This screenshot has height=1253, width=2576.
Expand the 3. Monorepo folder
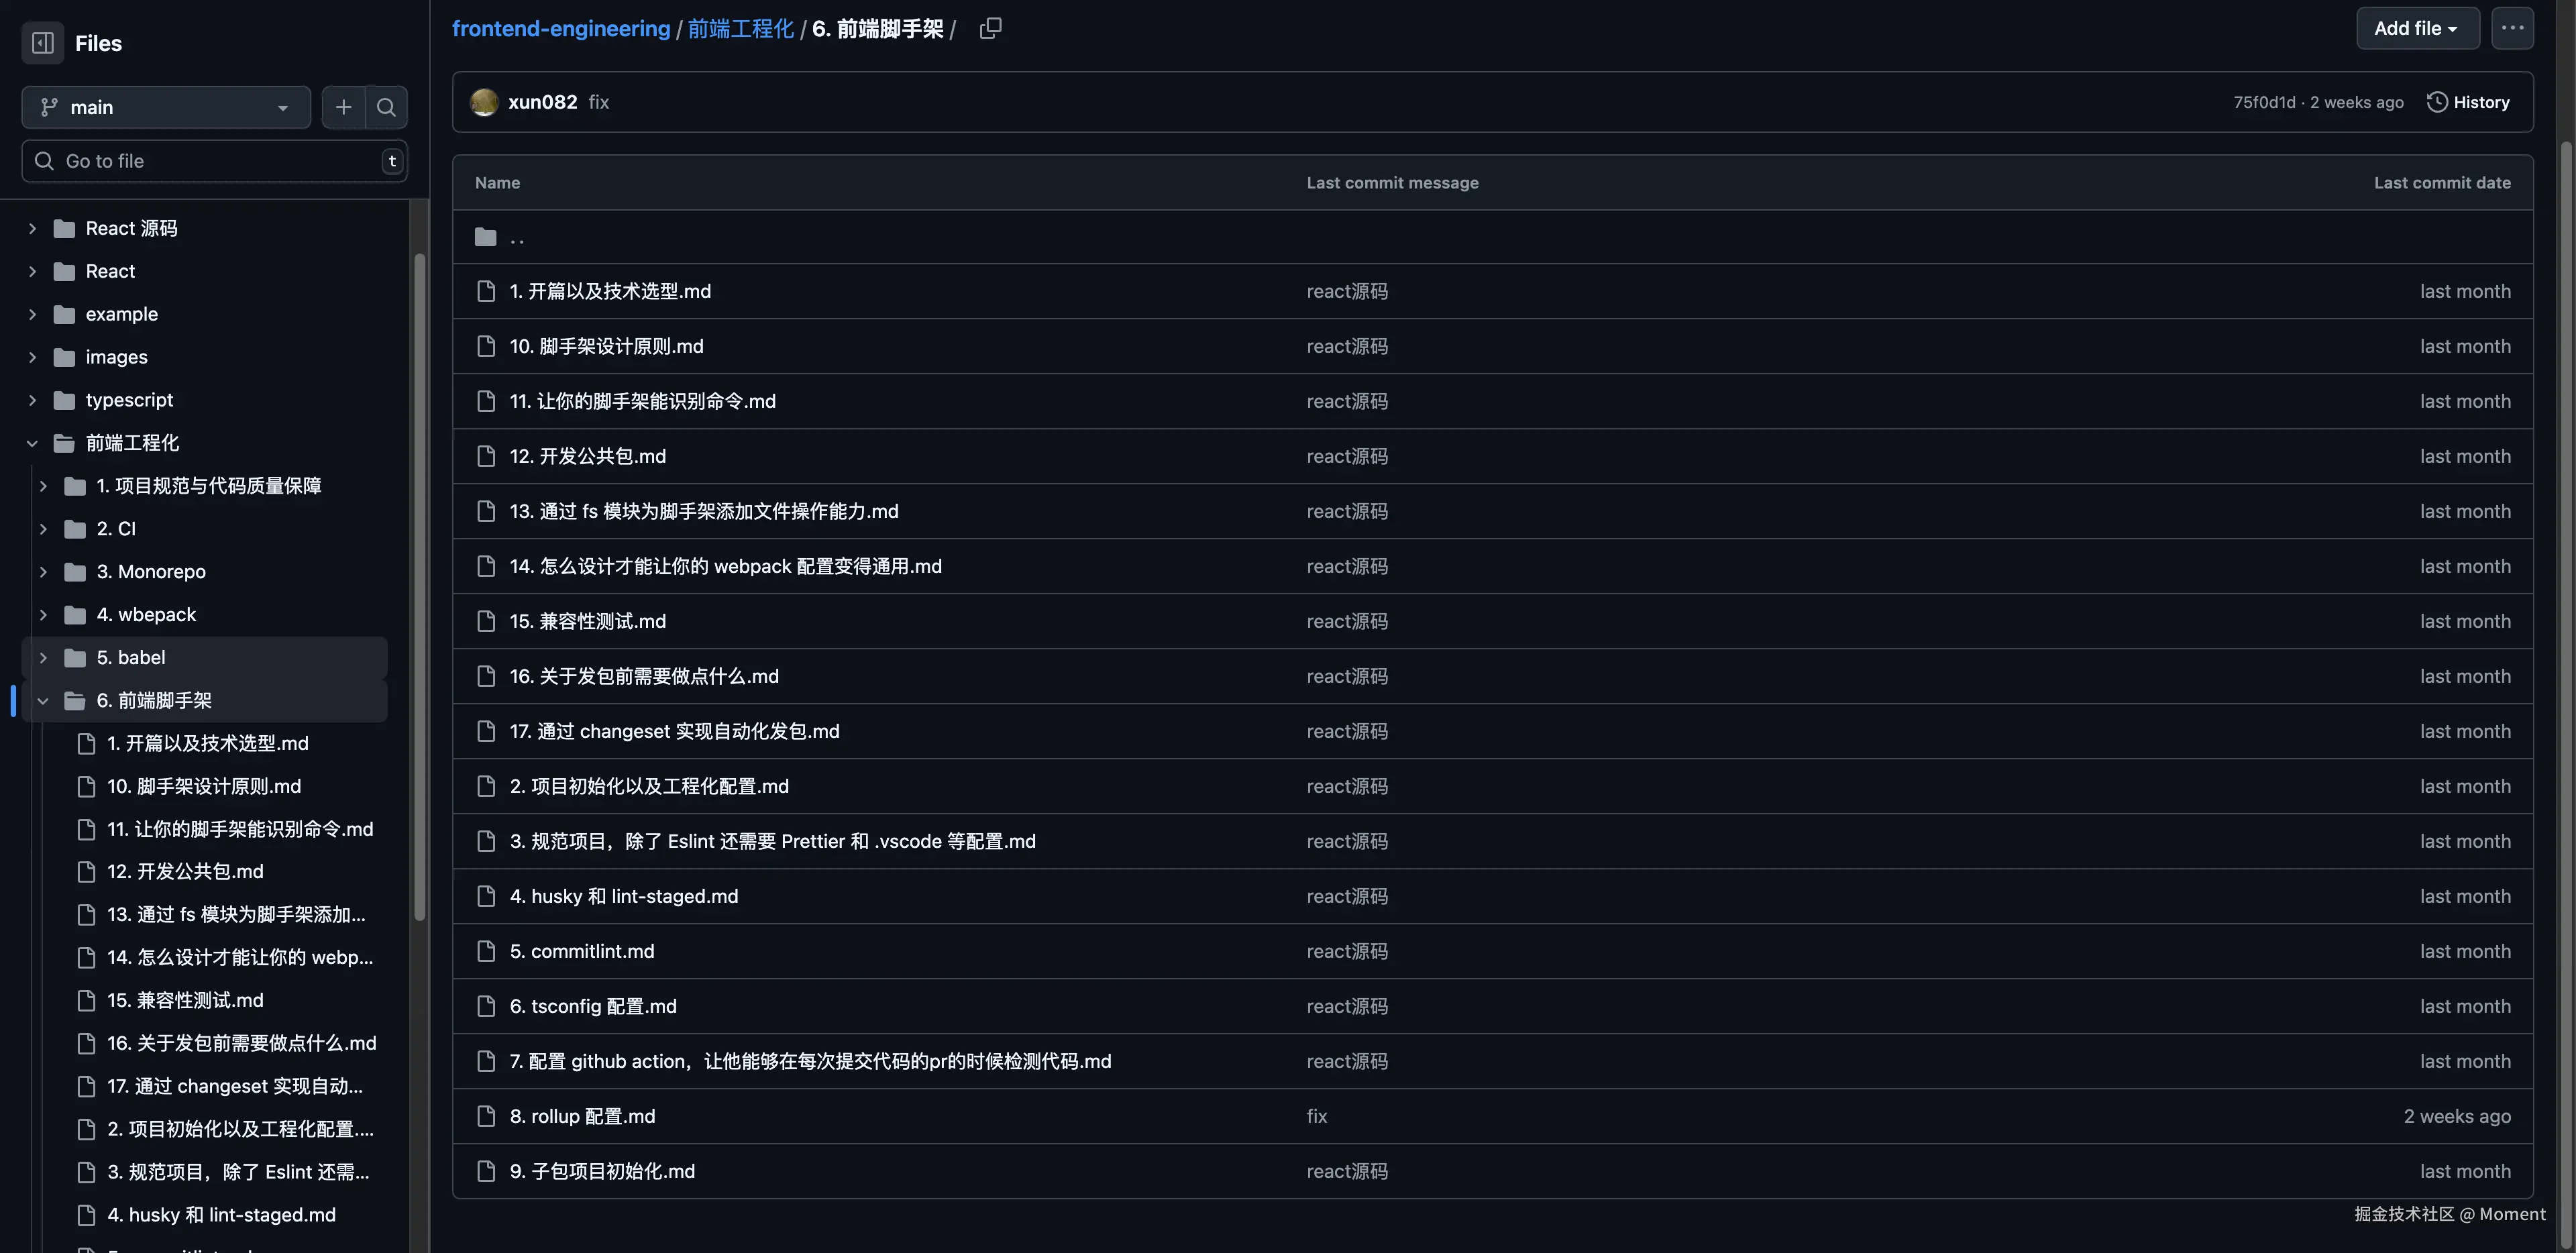(43, 572)
